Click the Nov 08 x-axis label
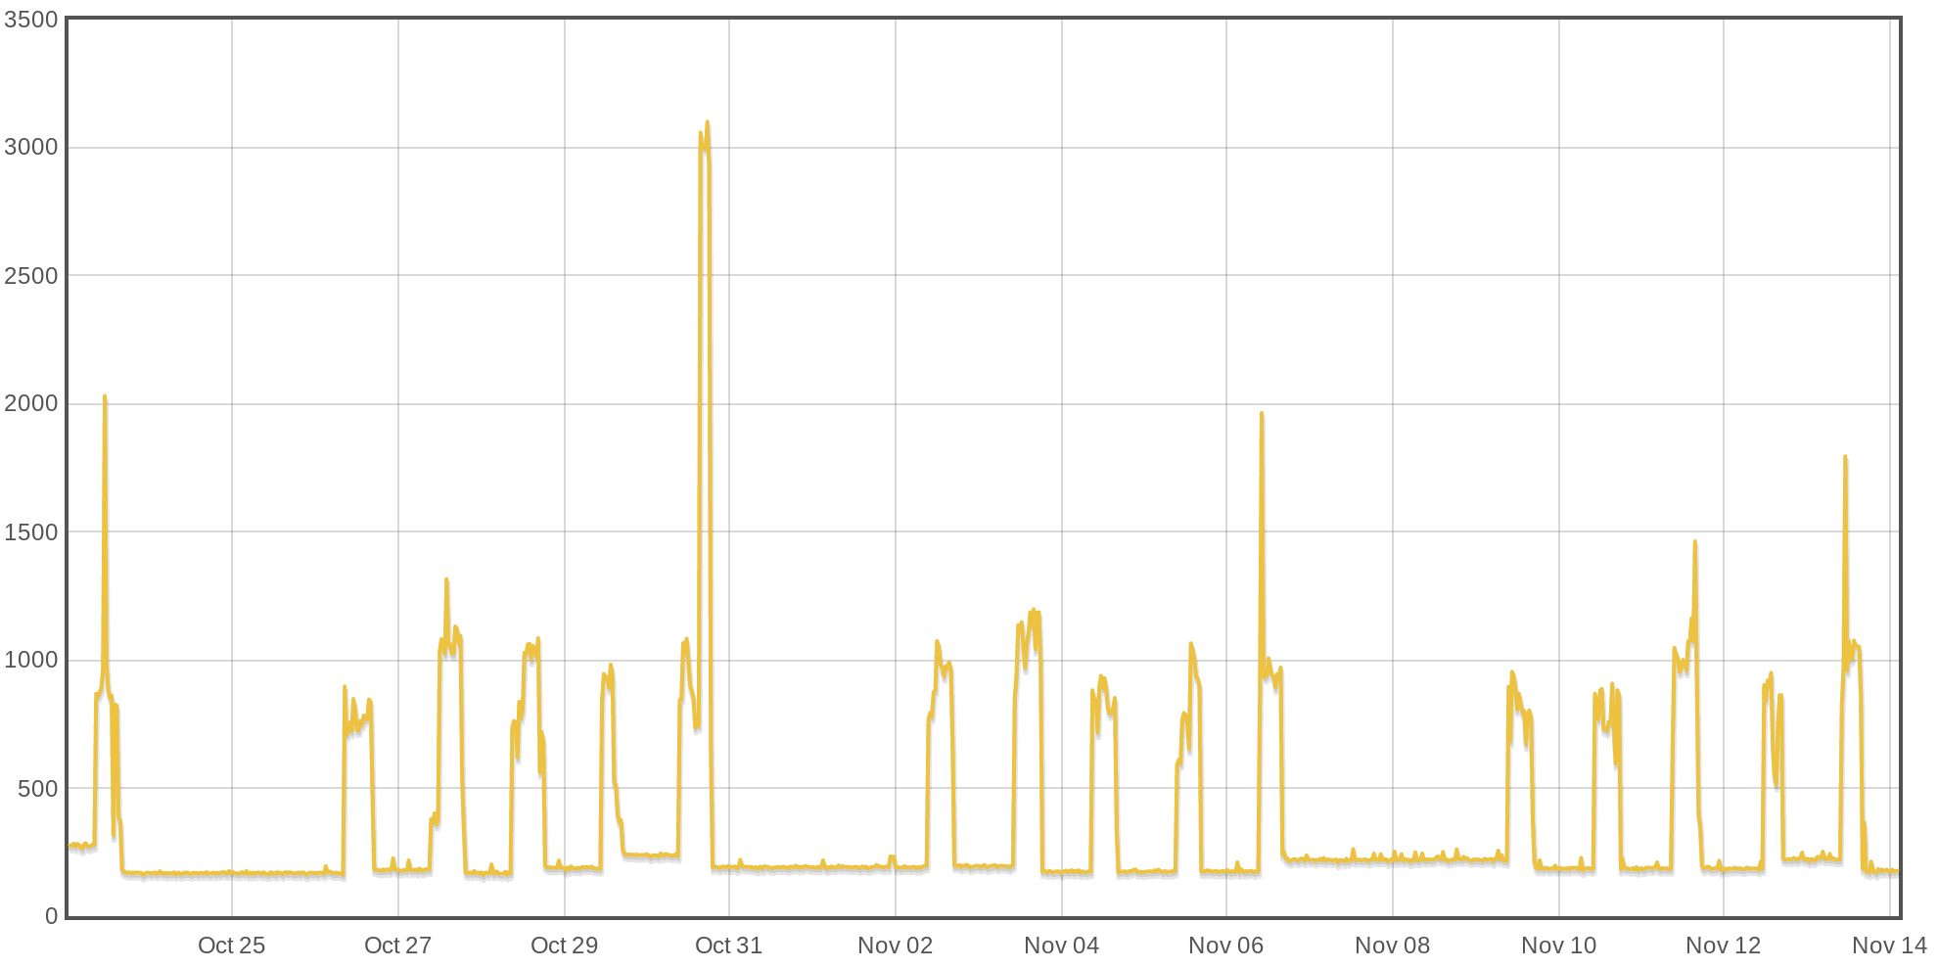The image size is (1938, 969). pos(1391,947)
